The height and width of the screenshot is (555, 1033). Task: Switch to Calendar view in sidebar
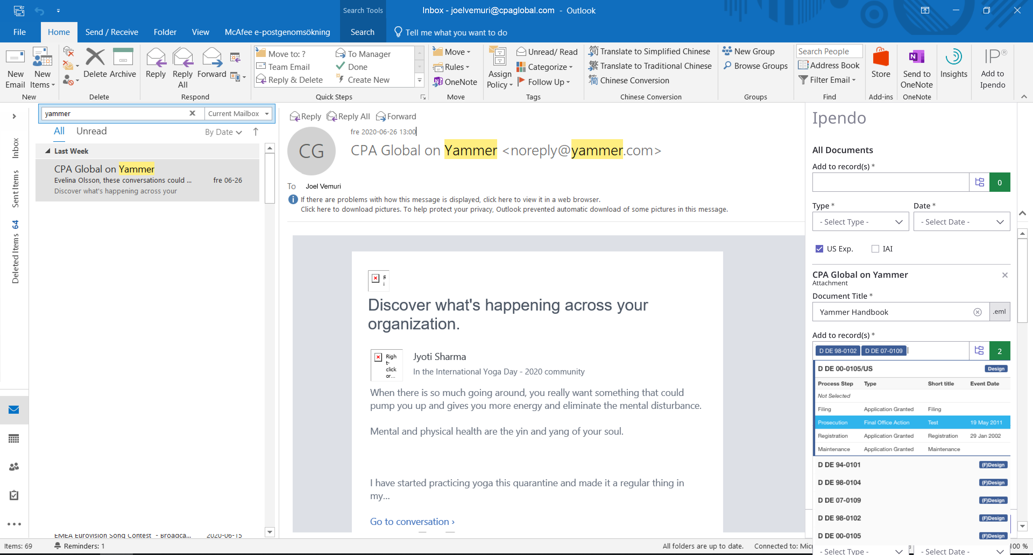(x=14, y=438)
